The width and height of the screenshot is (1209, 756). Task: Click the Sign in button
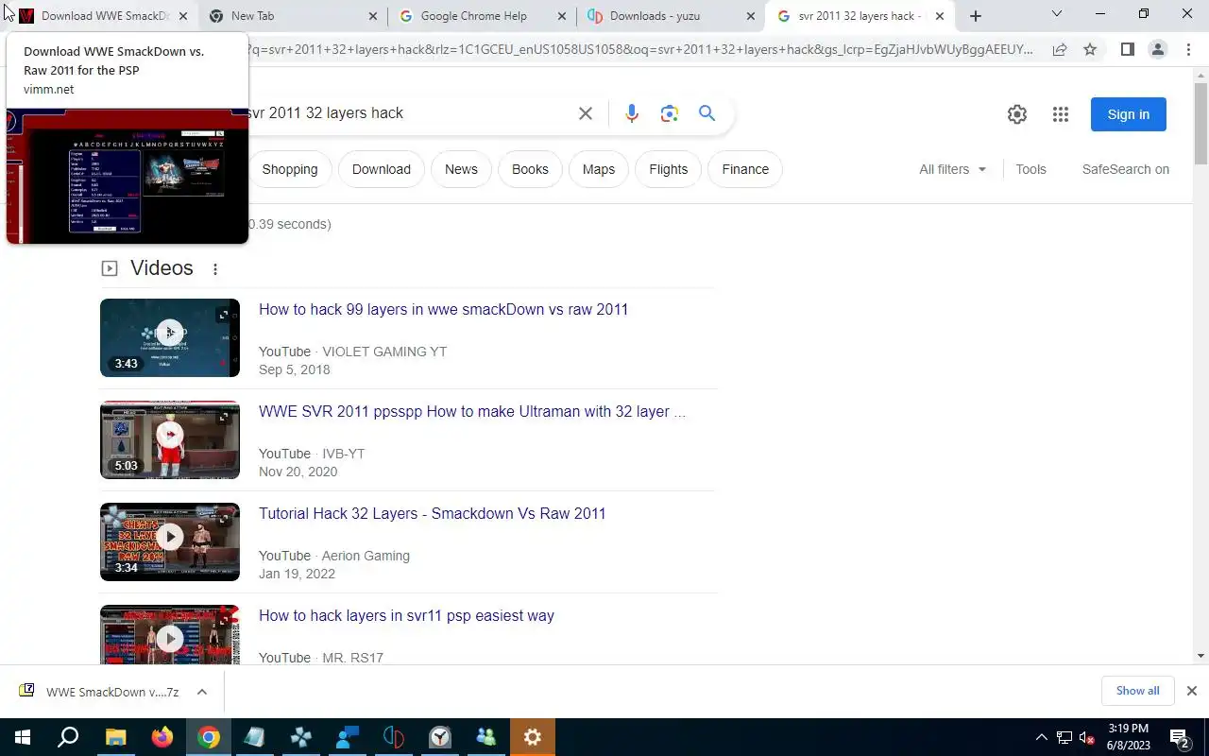point(1129,114)
